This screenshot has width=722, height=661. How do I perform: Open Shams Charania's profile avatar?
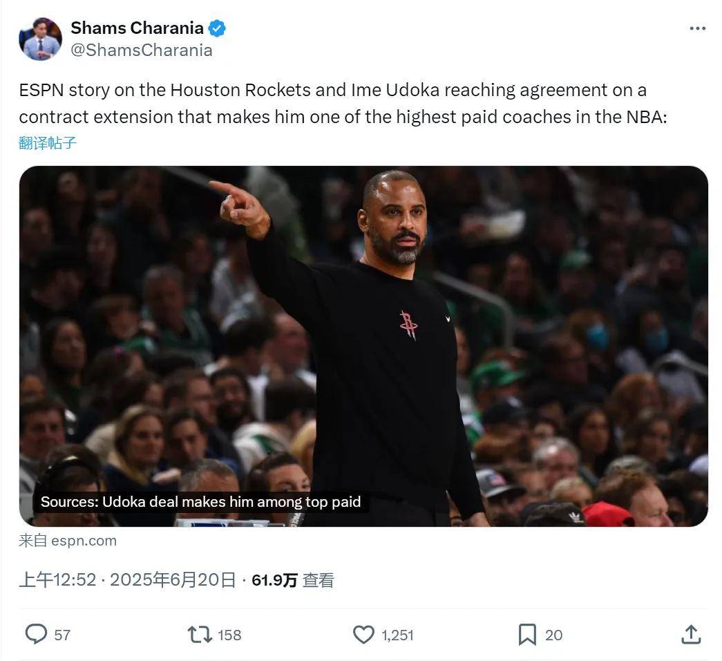41,39
